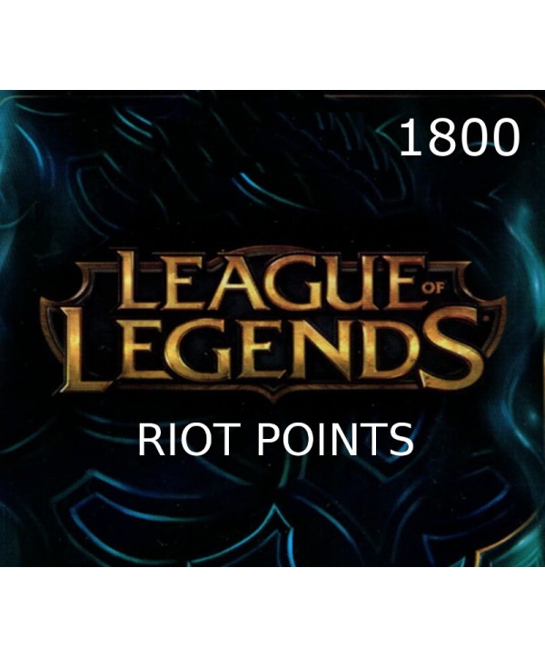Click the RIOT POINTS caption
Screen dimensions: 545x657
click(275, 440)
